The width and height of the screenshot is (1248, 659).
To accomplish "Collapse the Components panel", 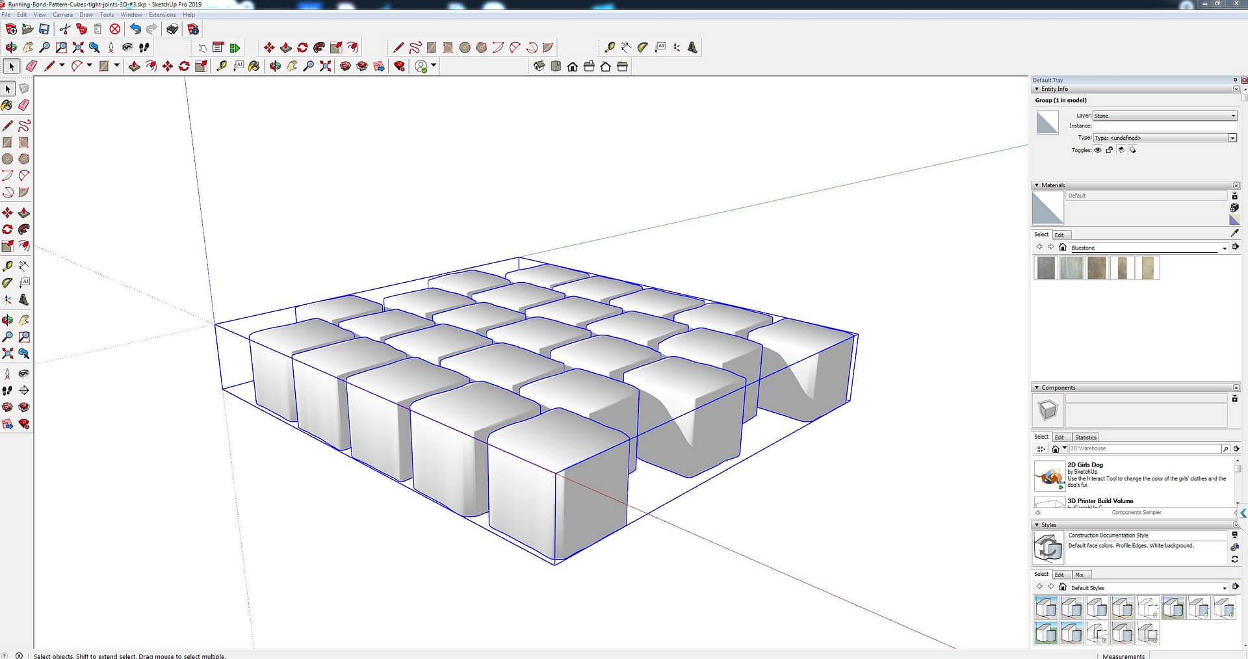I will (x=1037, y=387).
